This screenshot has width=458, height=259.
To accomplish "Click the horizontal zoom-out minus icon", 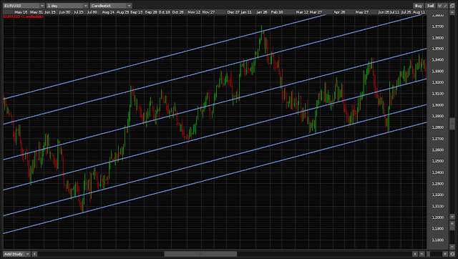I will [x=422, y=254].
